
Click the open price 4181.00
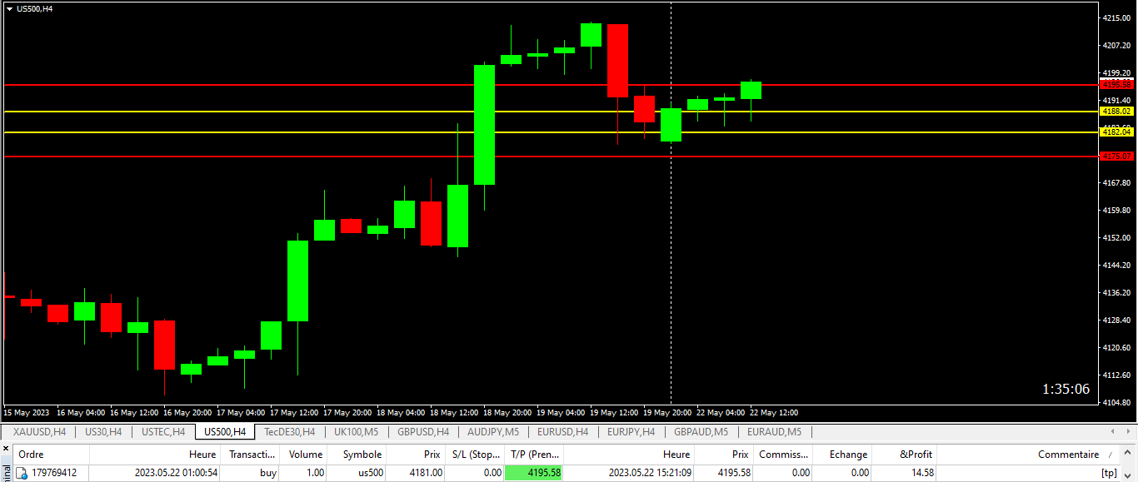[x=426, y=473]
